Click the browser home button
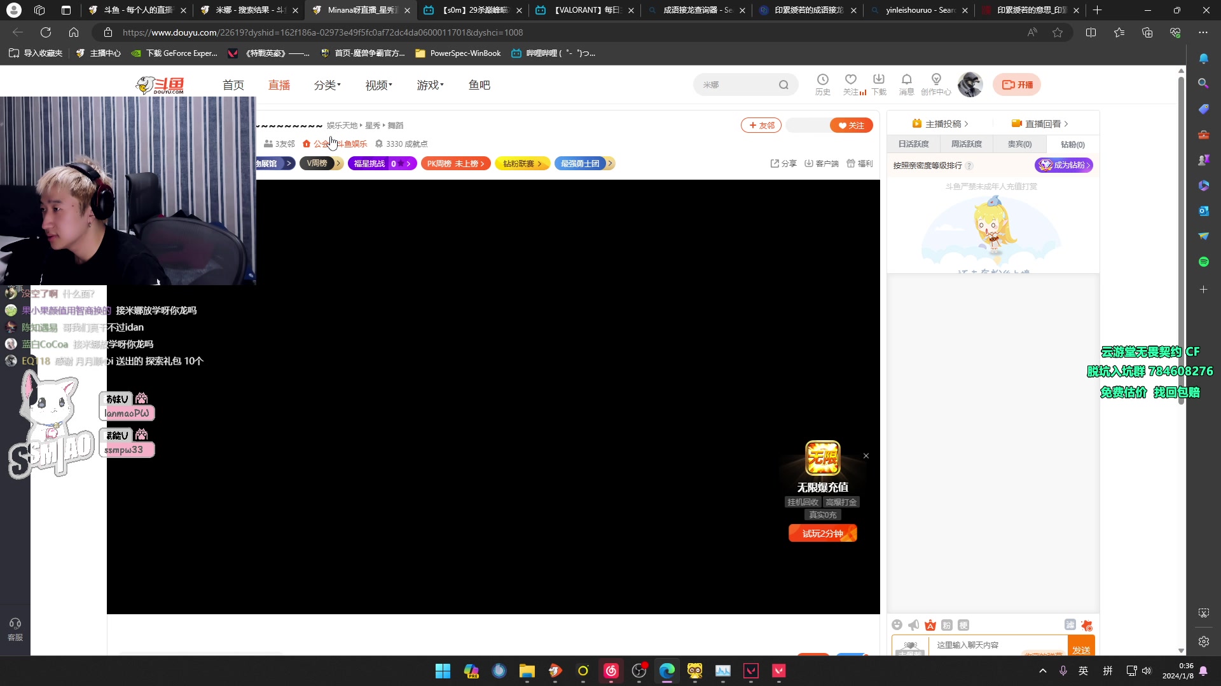Screen dimensions: 1221x686 tap(74, 32)
